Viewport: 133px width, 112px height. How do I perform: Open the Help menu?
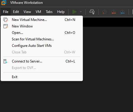pos(61,12)
